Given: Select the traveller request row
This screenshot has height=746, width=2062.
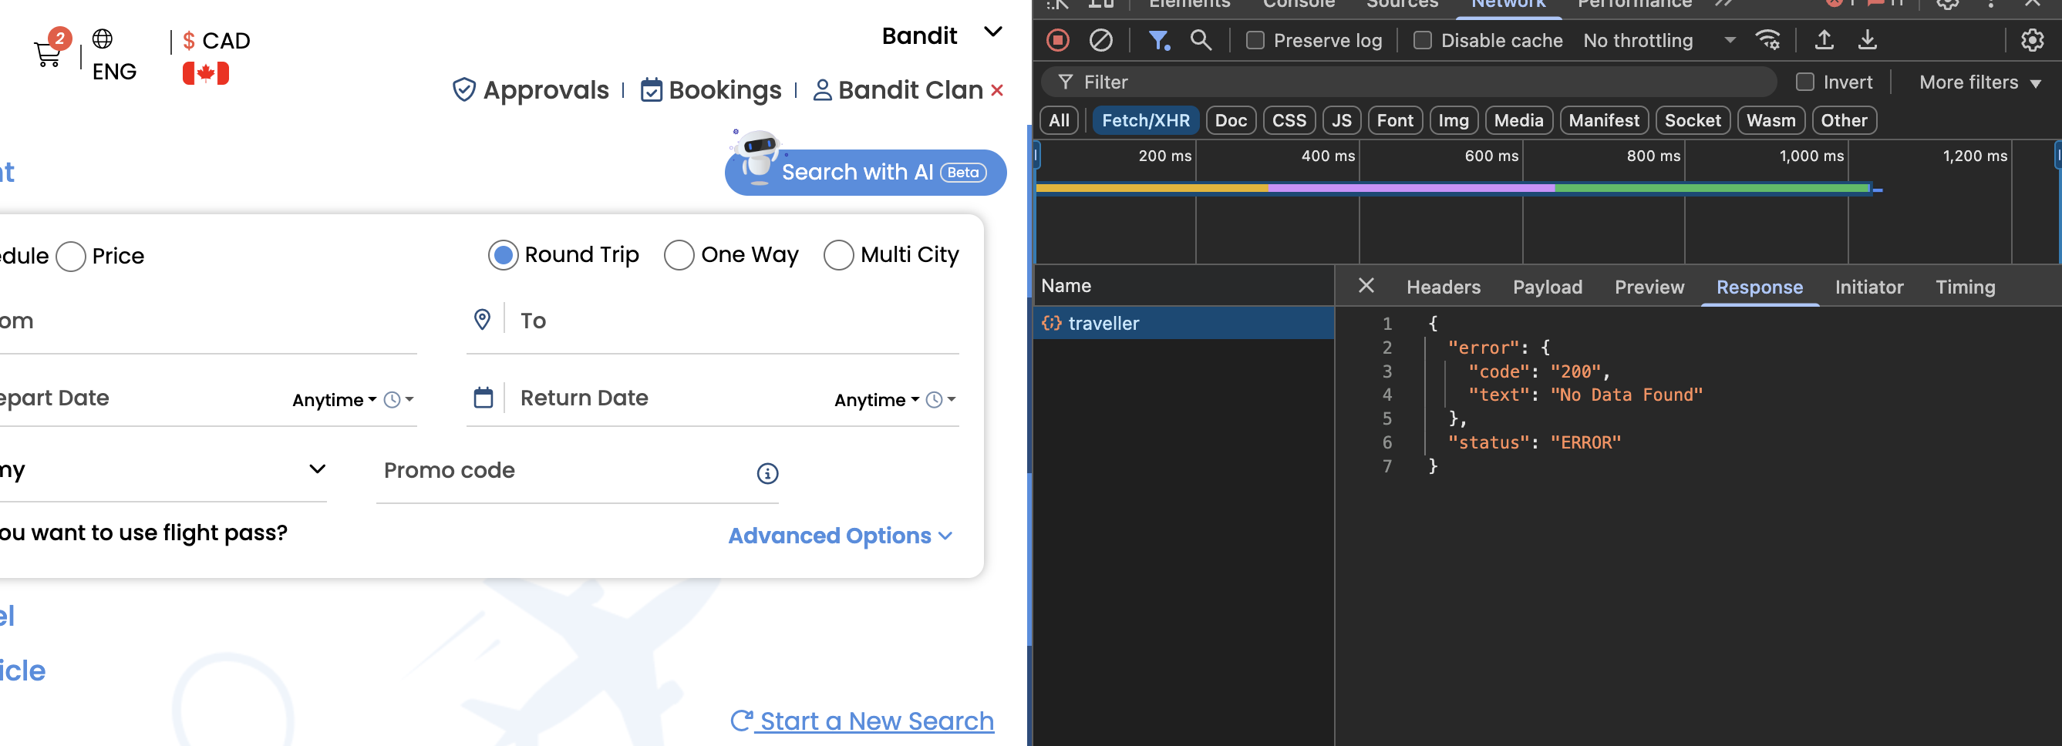Looking at the screenshot, I should 1183,323.
